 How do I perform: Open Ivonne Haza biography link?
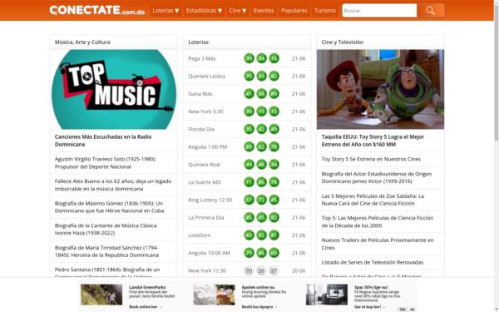(x=106, y=230)
